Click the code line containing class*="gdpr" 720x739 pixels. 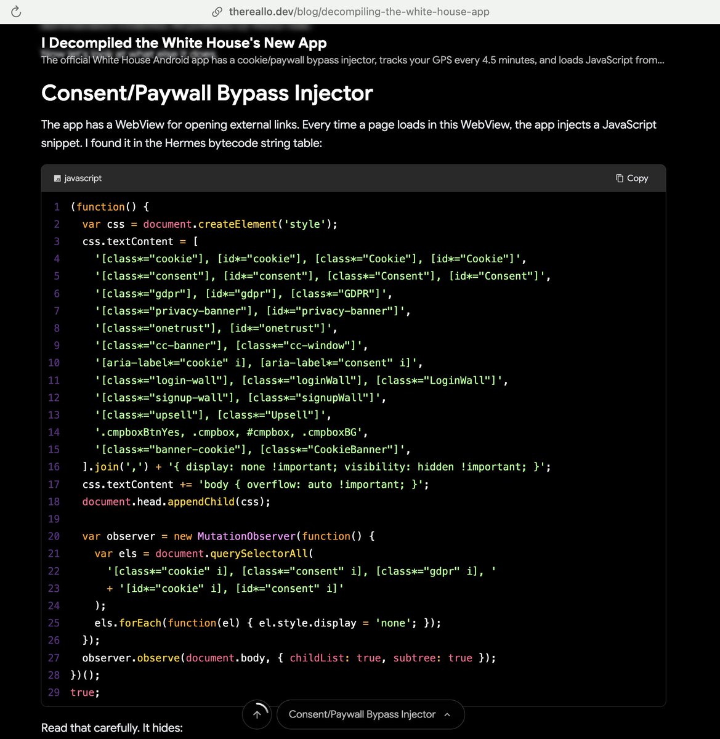pos(243,294)
